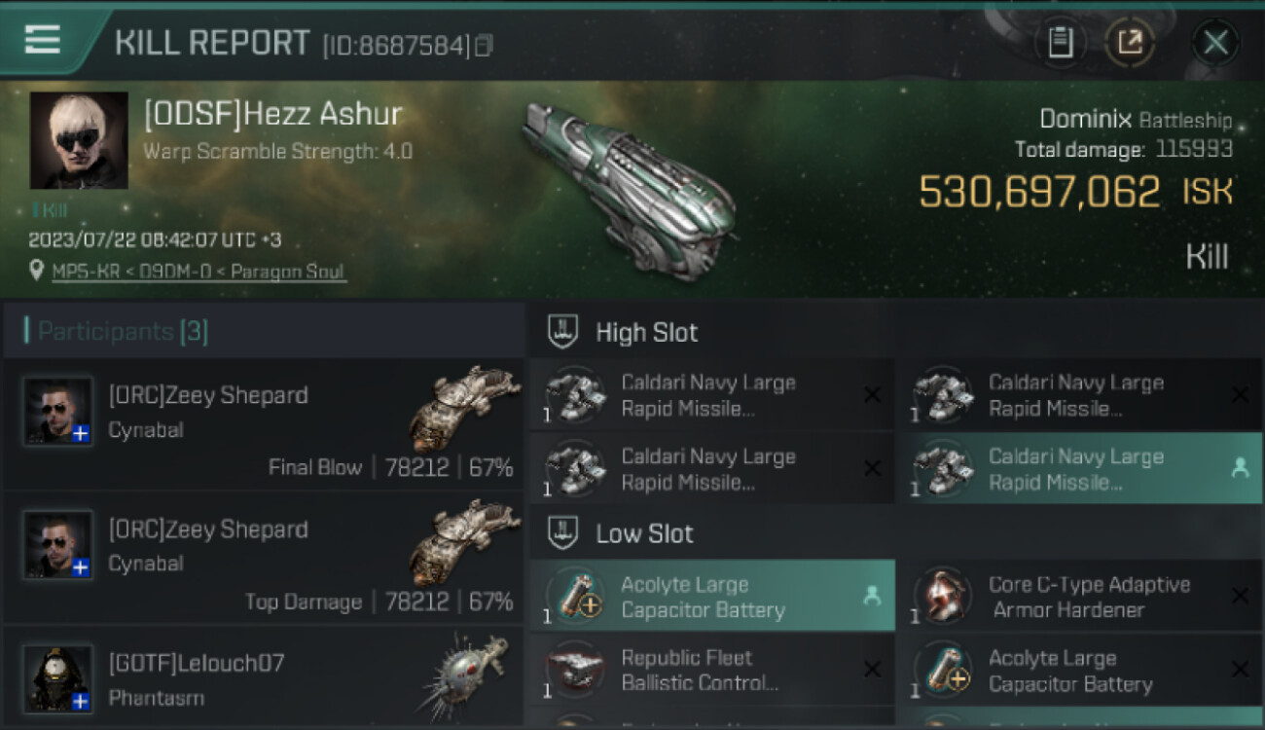Screen dimensions: 1265x730
Task: Click the Dominix ship image
Action: click(630, 187)
